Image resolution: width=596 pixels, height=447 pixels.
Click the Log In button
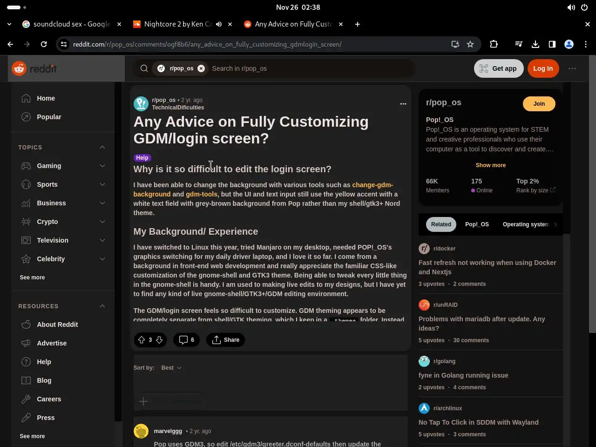543,68
